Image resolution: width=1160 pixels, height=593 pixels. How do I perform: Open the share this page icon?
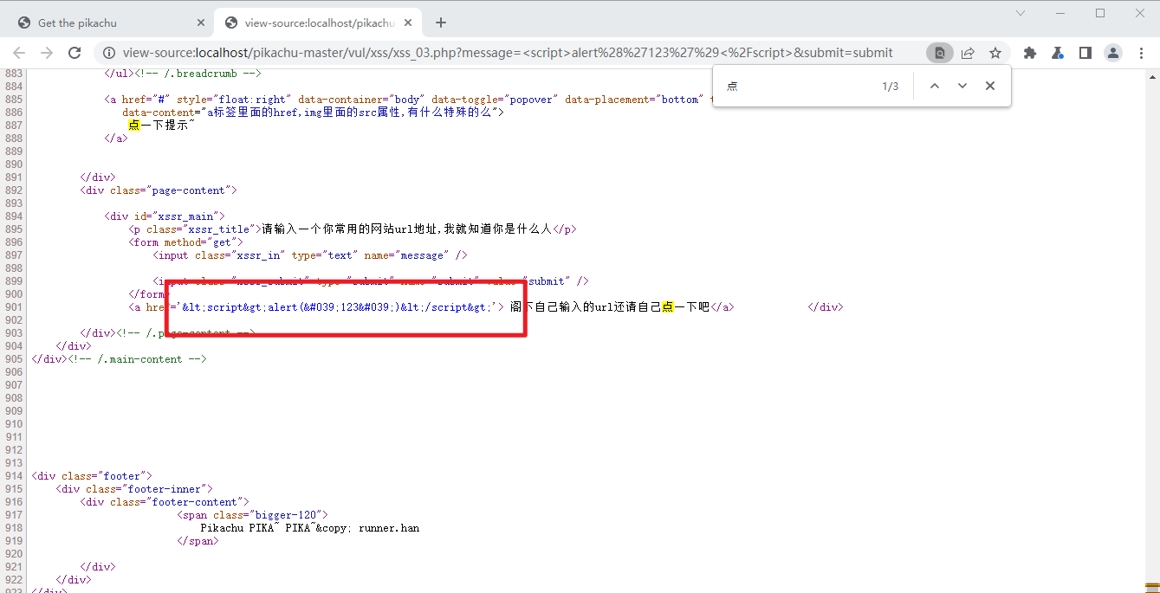pyautogui.click(x=968, y=53)
